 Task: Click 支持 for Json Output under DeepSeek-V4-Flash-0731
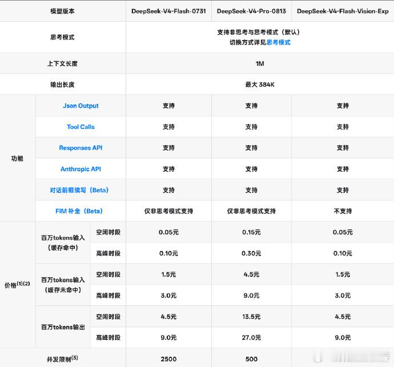(x=168, y=106)
